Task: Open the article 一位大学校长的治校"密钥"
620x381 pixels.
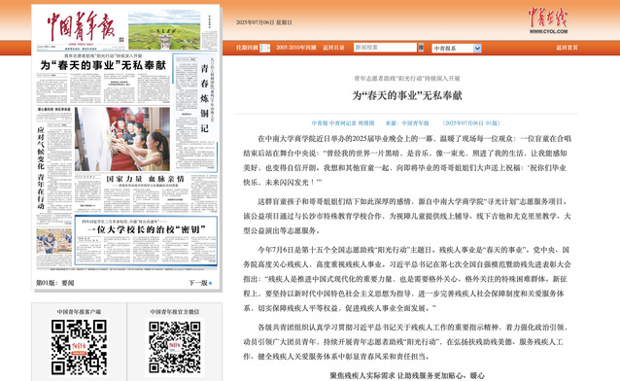Action: point(147,229)
